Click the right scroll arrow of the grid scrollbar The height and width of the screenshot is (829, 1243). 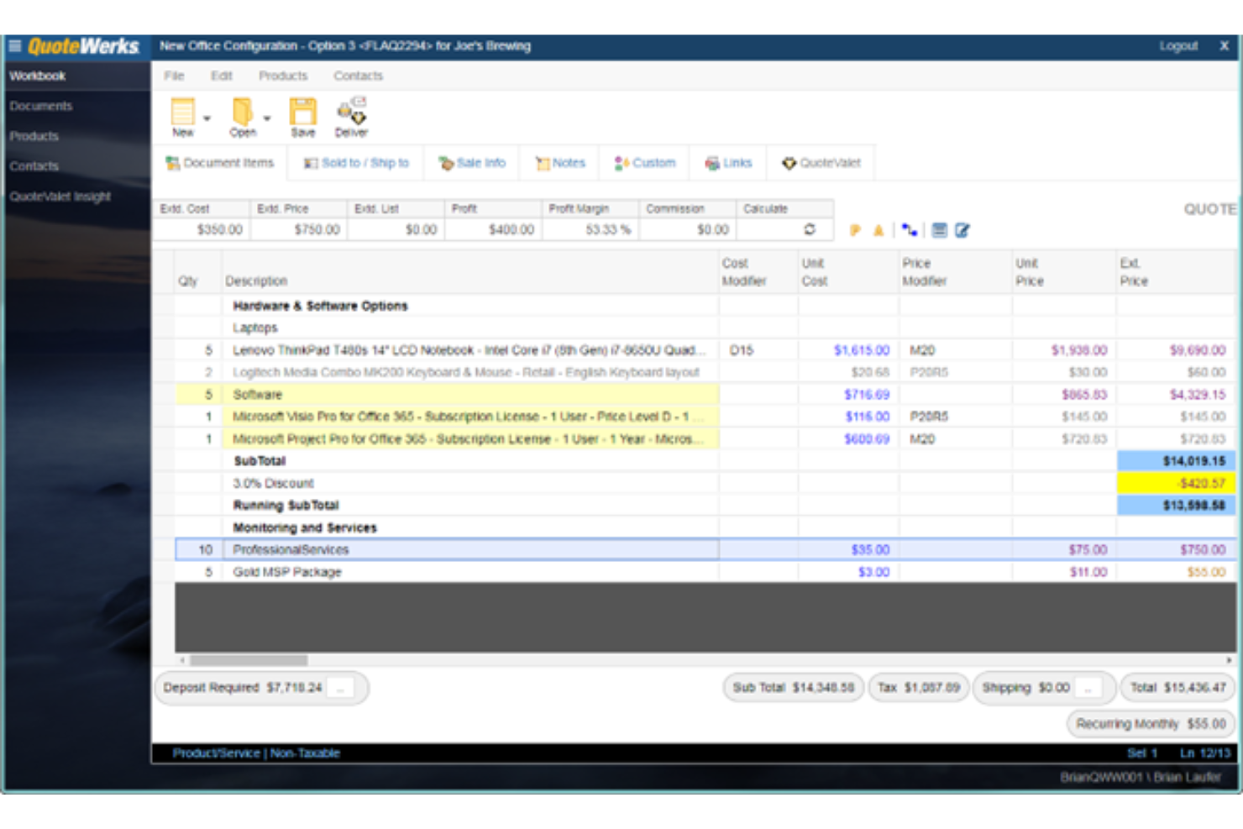coord(1229,660)
